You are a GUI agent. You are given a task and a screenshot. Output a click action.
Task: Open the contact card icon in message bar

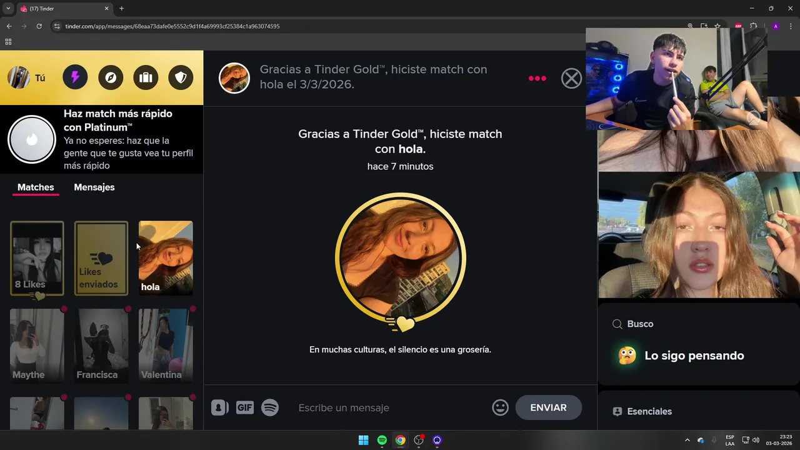219,407
